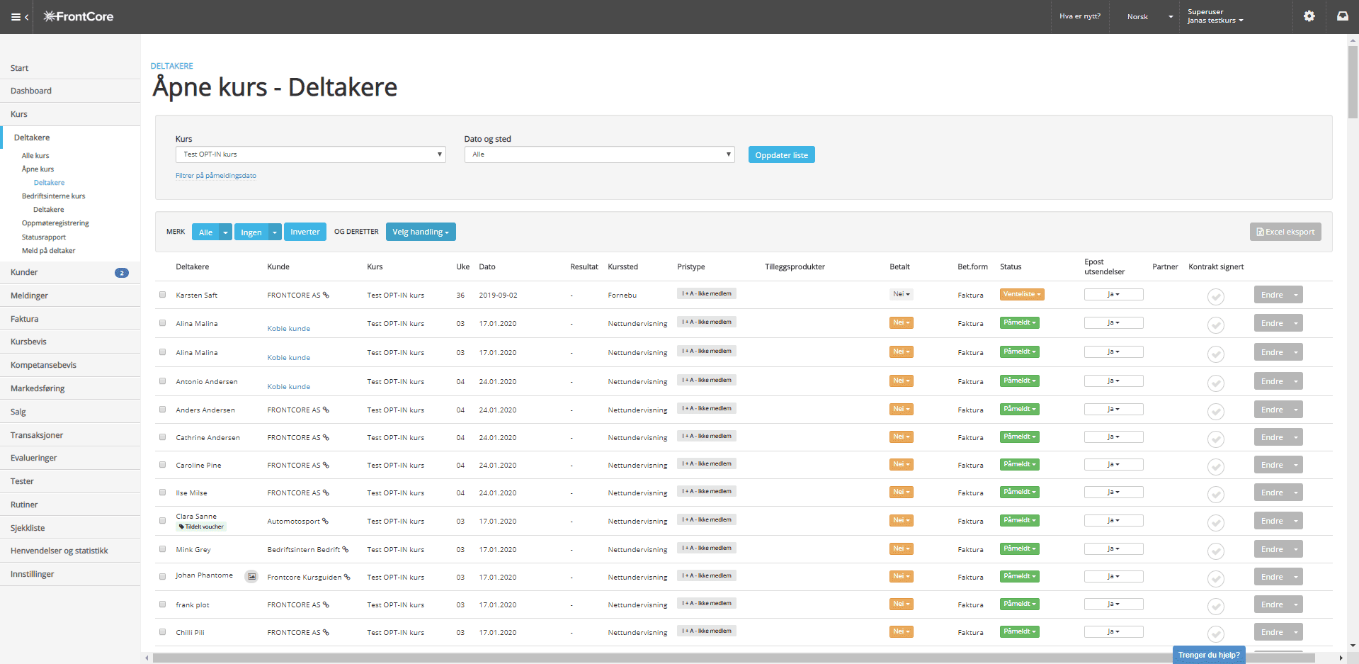The height and width of the screenshot is (664, 1359).
Task: Click contract signed checkmark for Caroline Pine
Action: [x=1215, y=466]
